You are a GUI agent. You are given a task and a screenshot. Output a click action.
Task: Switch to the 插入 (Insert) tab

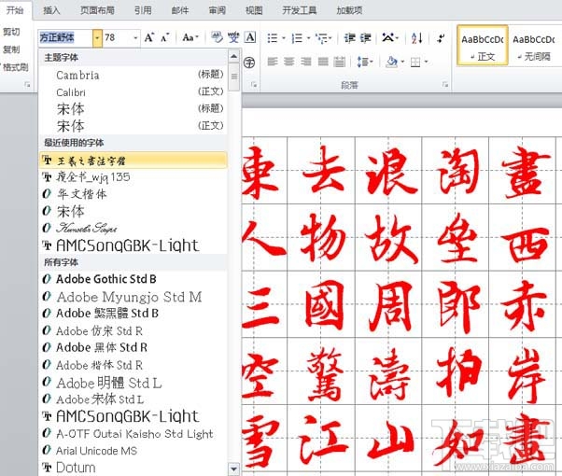click(x=51, y=10)
